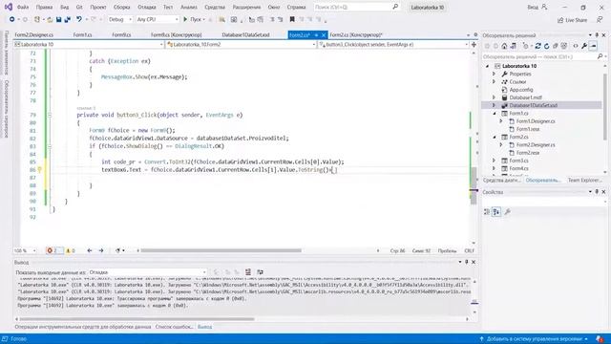Collapse the Form1.cs node

tap(495, 113)
